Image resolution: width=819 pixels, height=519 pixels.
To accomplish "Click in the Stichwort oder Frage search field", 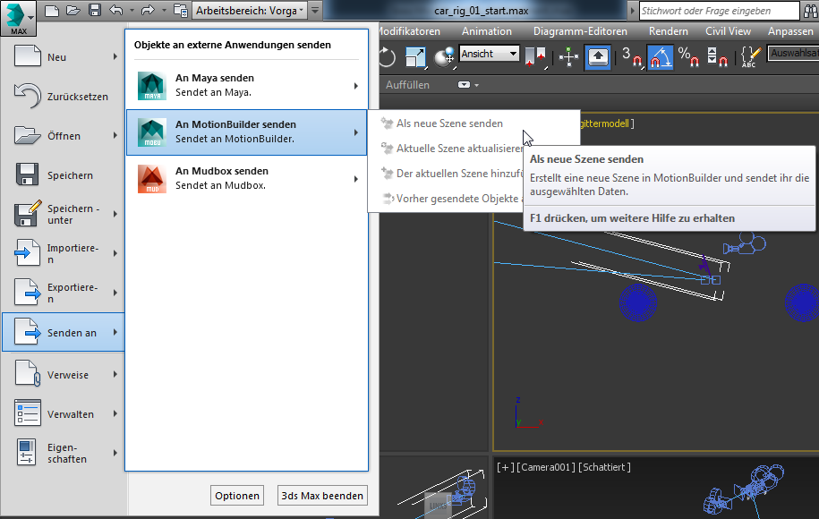I will click(719, 11).
